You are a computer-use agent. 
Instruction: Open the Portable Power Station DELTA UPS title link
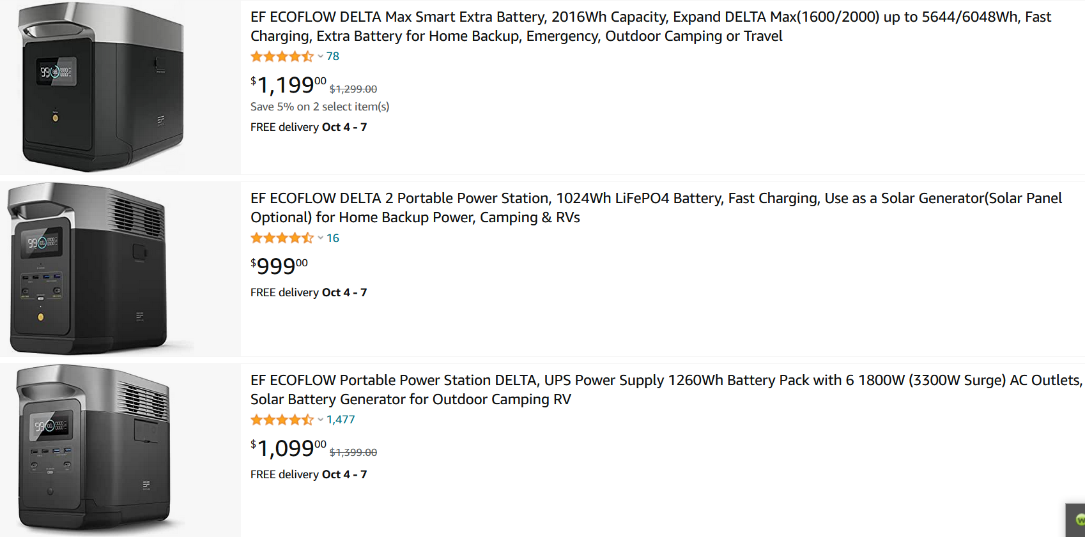[666, 390]
